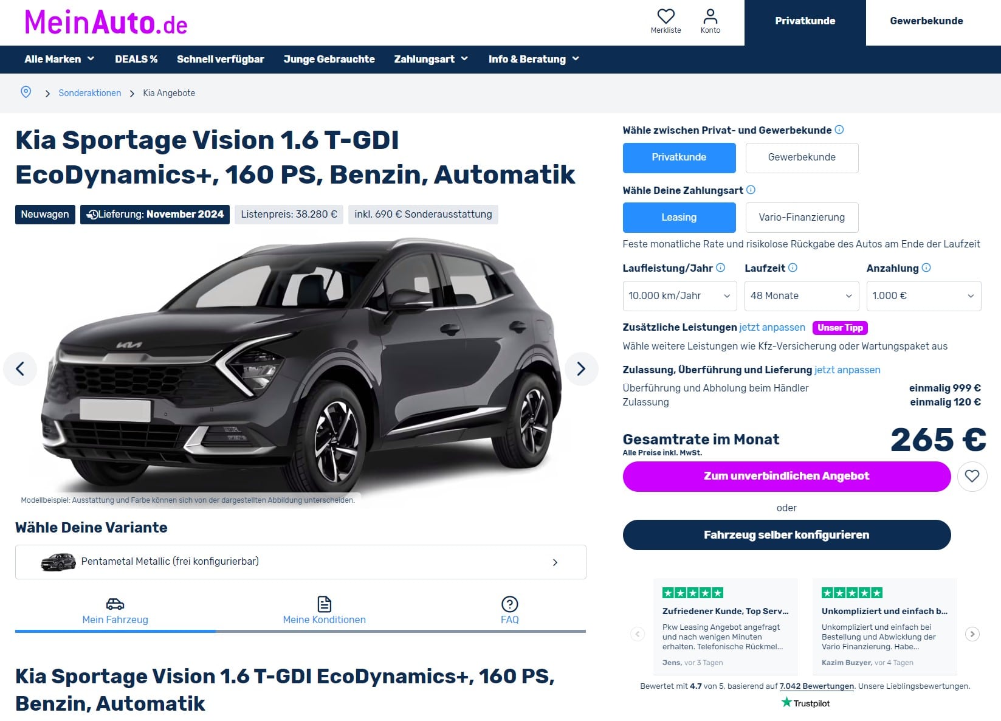Open DEALS % in navigation bar
This screenshot has width=1001, height=721.
[x=136, y=59]
